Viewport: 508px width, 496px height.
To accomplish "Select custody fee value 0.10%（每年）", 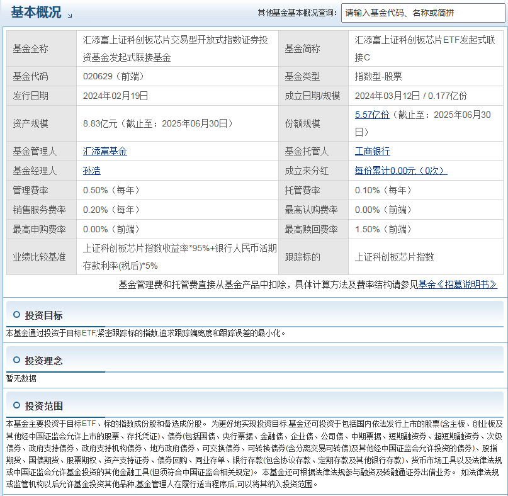I will (x=383, y=190).
